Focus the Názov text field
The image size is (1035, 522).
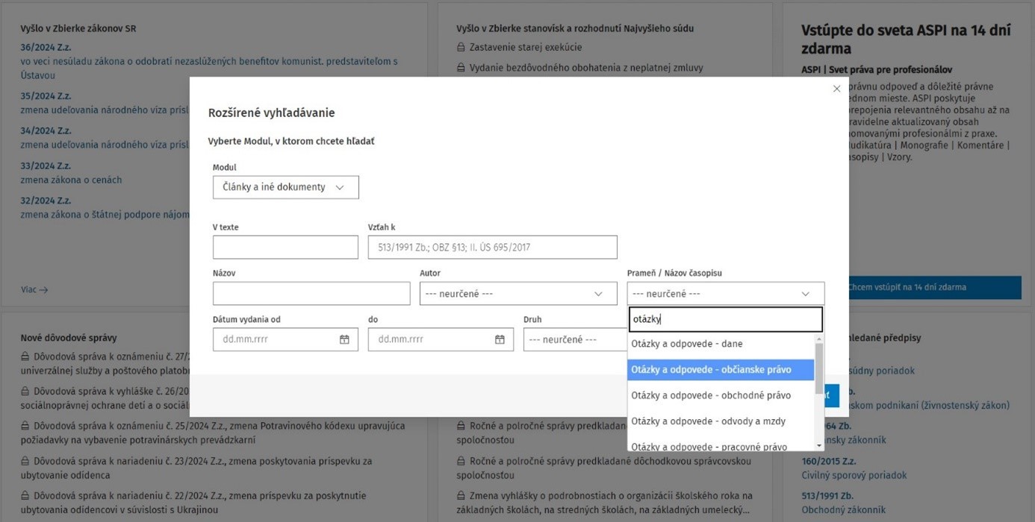click(x=311, y=294)
